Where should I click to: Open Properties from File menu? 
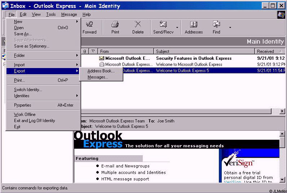pos(43,105)
